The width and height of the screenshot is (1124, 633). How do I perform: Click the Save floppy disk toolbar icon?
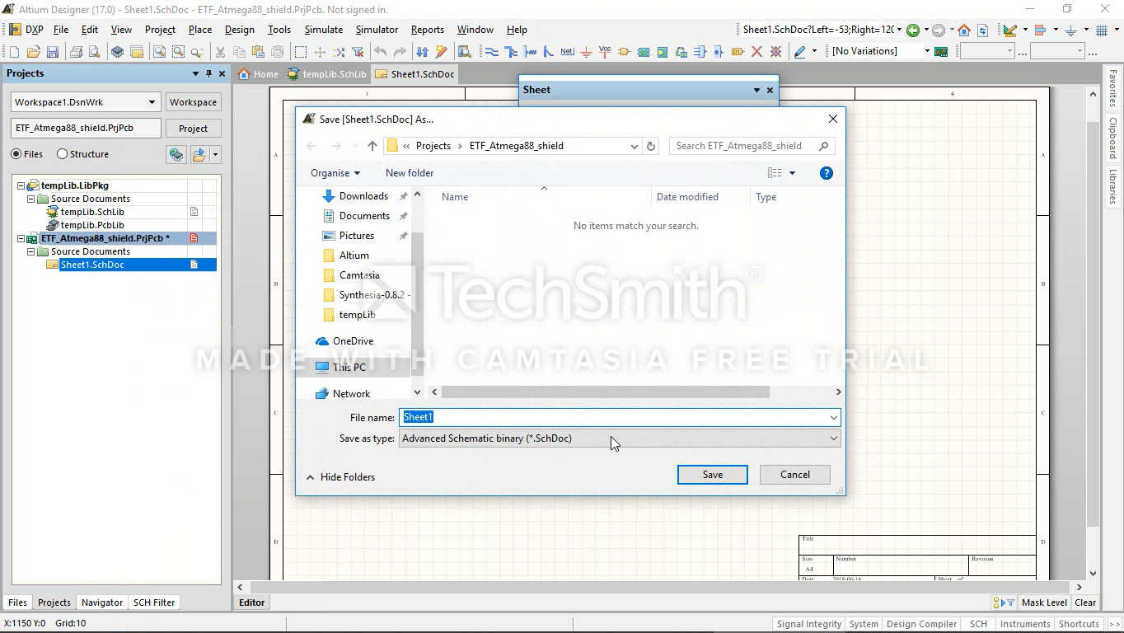pos(53,52)
